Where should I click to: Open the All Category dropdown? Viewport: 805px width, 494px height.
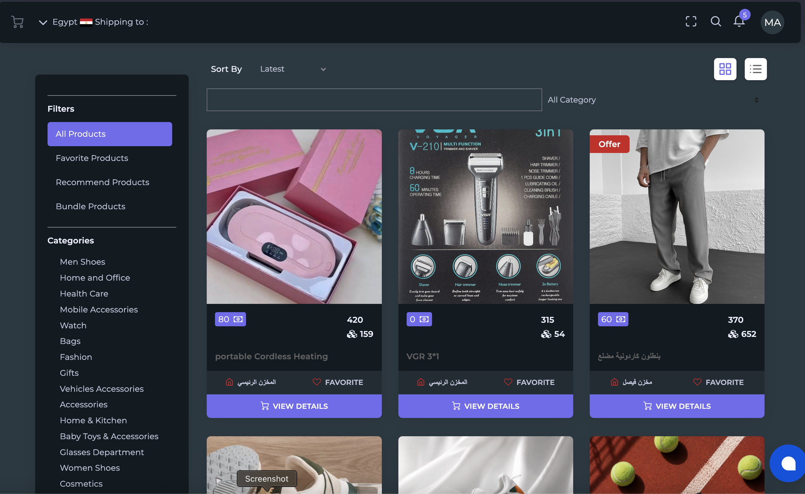coord(653,100)
